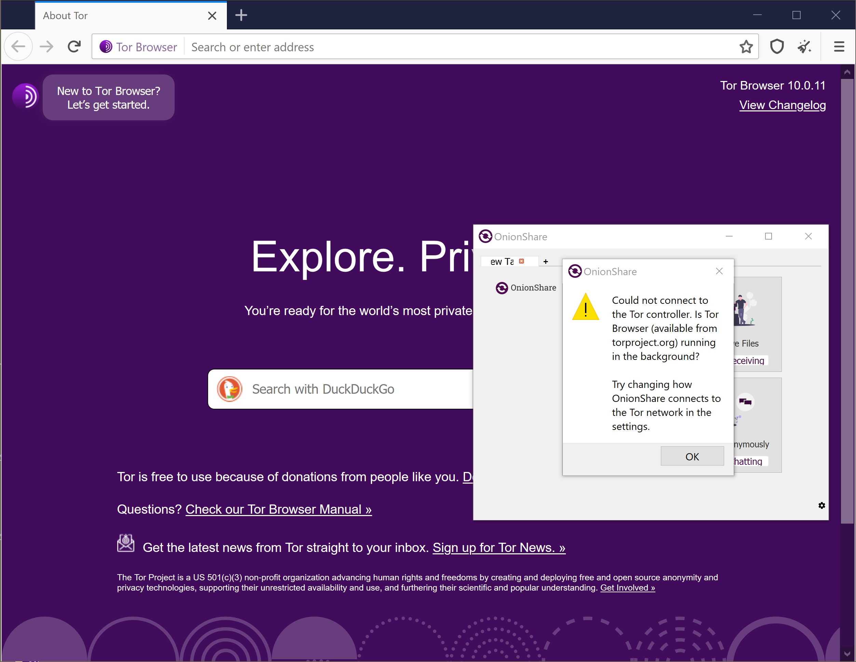Click Sign up for Tor News
Image resolution: width=856 pixels, height=662 pixels.
pos(499,547)
